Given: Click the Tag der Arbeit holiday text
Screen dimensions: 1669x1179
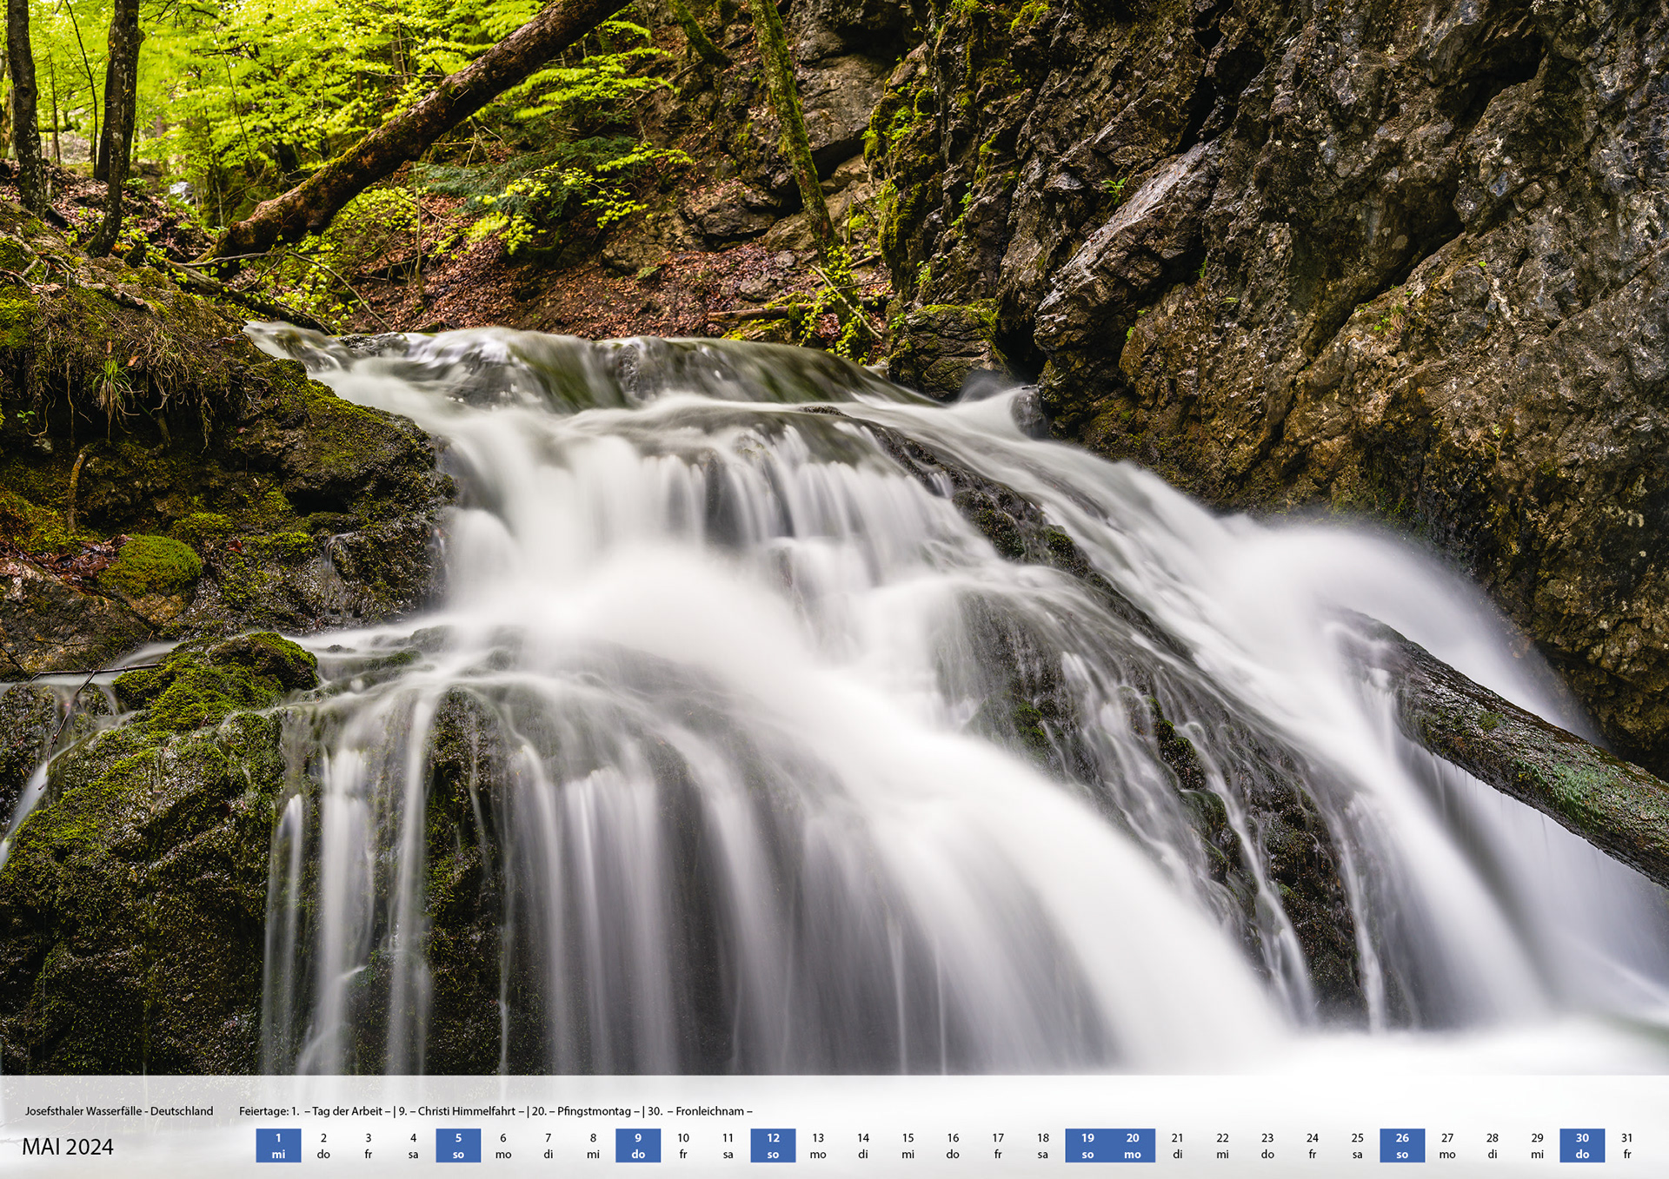Looking at the screenshot, I should (x=348, y=1111).
